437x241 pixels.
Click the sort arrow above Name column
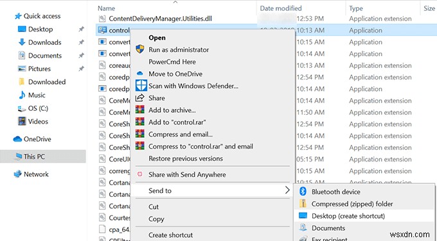pyautogui.click(x=175, y=2)
